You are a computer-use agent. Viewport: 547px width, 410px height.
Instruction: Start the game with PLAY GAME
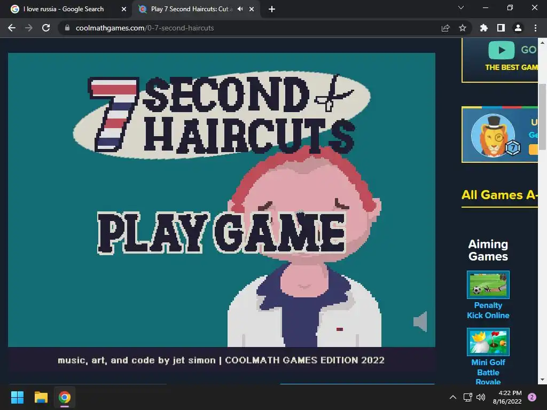(222, 232)
